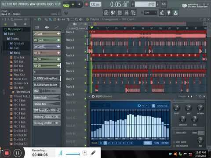Mute Track 1 using its green LED

point(85,36)
